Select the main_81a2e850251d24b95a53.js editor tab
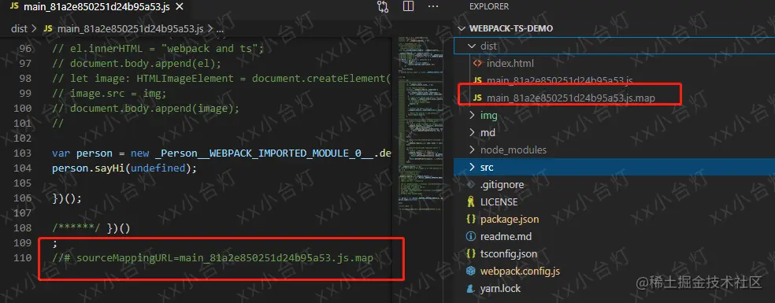Screen dimensions: 775x303 click(97, 7)
